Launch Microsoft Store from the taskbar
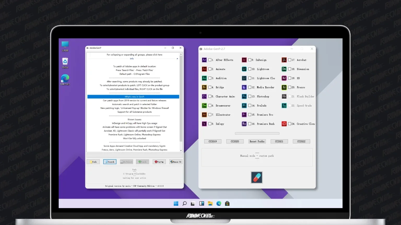Screen dimensions: 401x225 [x=227, y=204]
